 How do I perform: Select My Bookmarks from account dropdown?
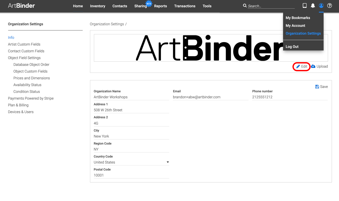(x=298, y=18)
